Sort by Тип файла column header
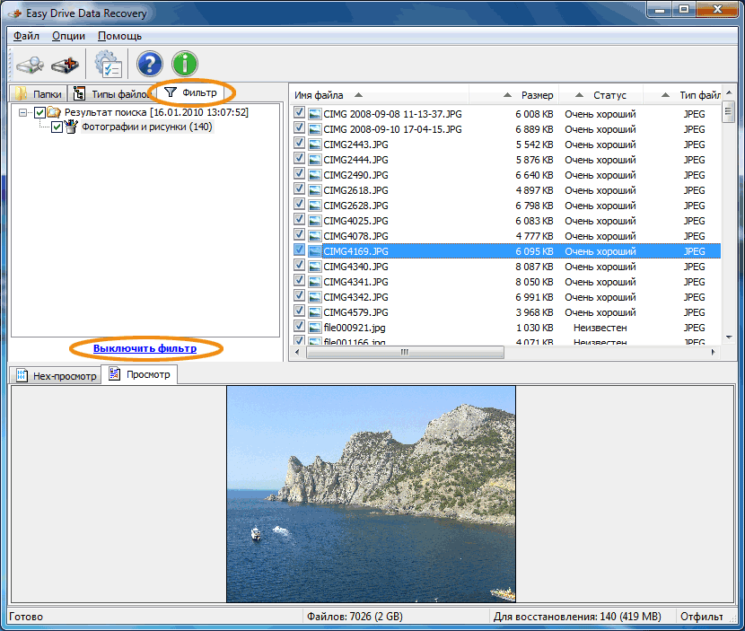The height and width of the screenshot is (631, 745). (682, 95)
